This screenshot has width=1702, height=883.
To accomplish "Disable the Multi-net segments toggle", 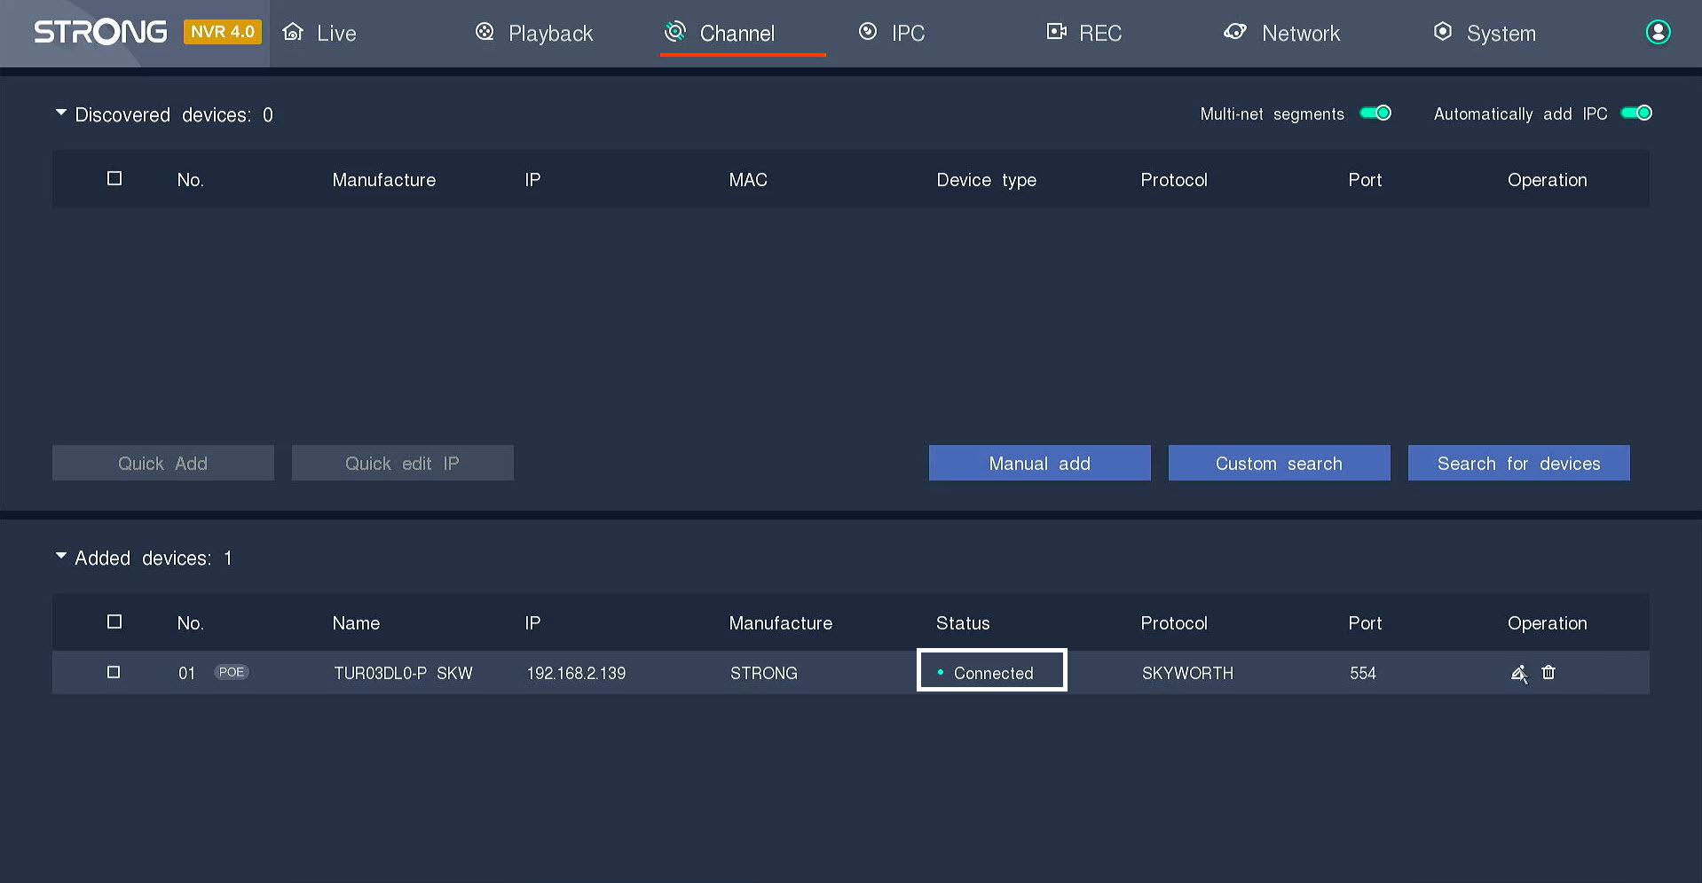I will 1375,113.
